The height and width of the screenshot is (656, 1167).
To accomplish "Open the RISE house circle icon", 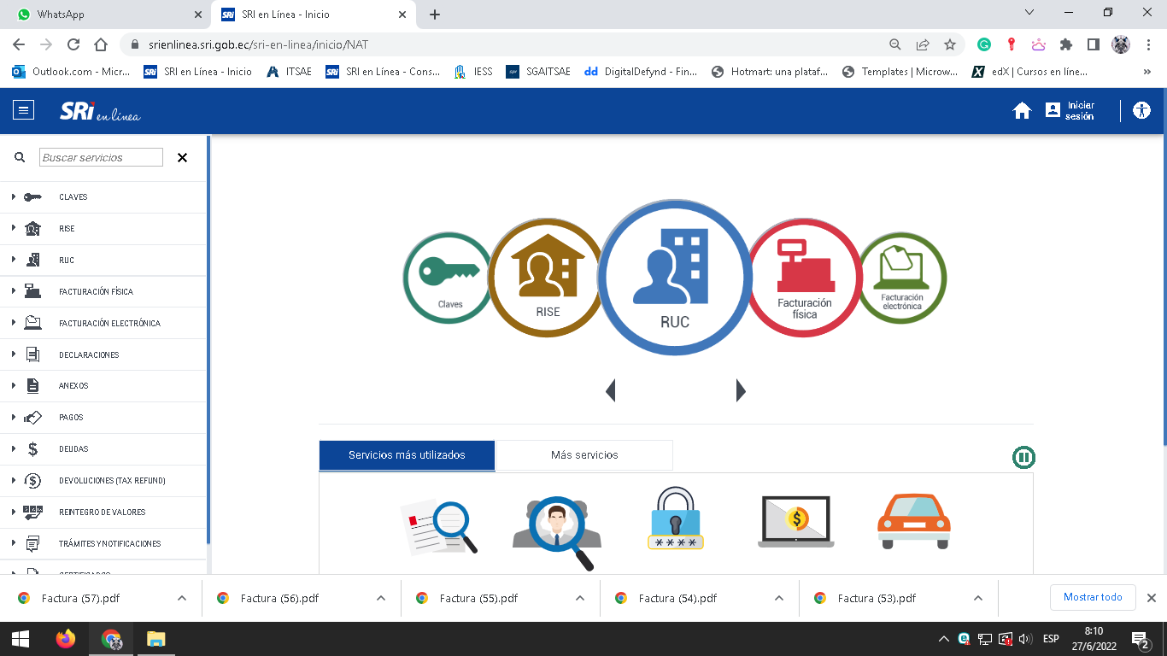I will click(547, 278).
